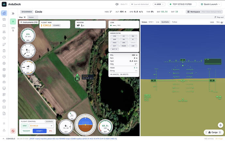Click the VSI vertical speed gauge
Image resolution: width=225 pixels, height=141 pixels.
click(28, 67)
